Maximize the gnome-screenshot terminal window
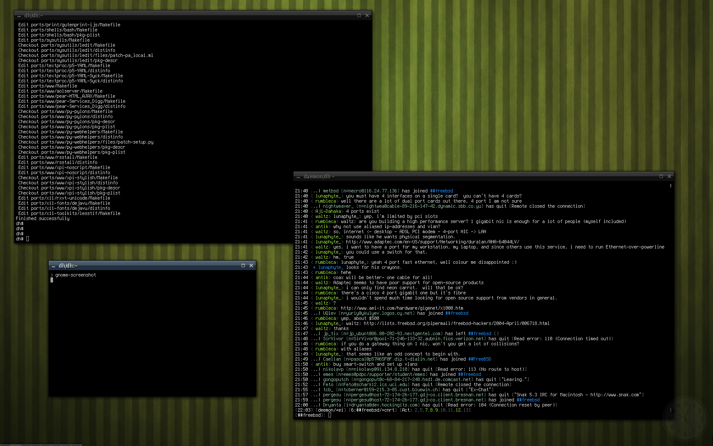Screen dimensions: 713x446 point(243,265)
